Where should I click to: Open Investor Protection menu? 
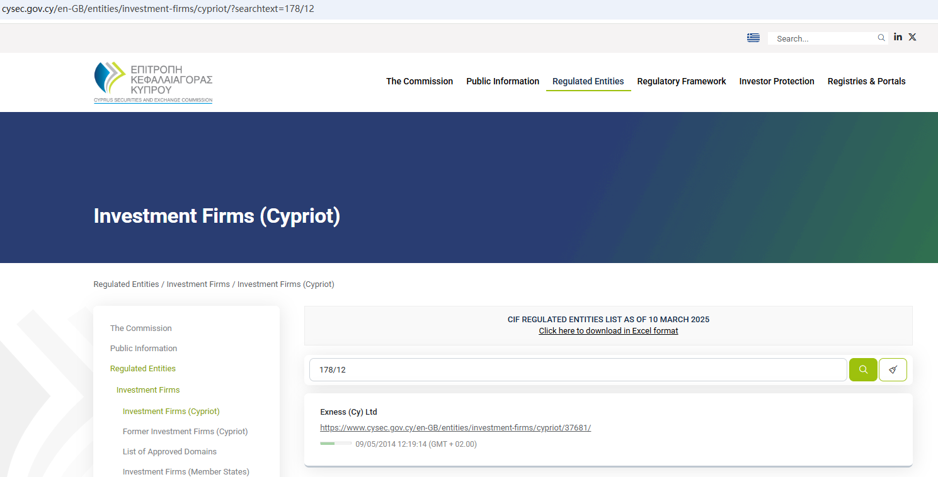(x=776, y=81)
